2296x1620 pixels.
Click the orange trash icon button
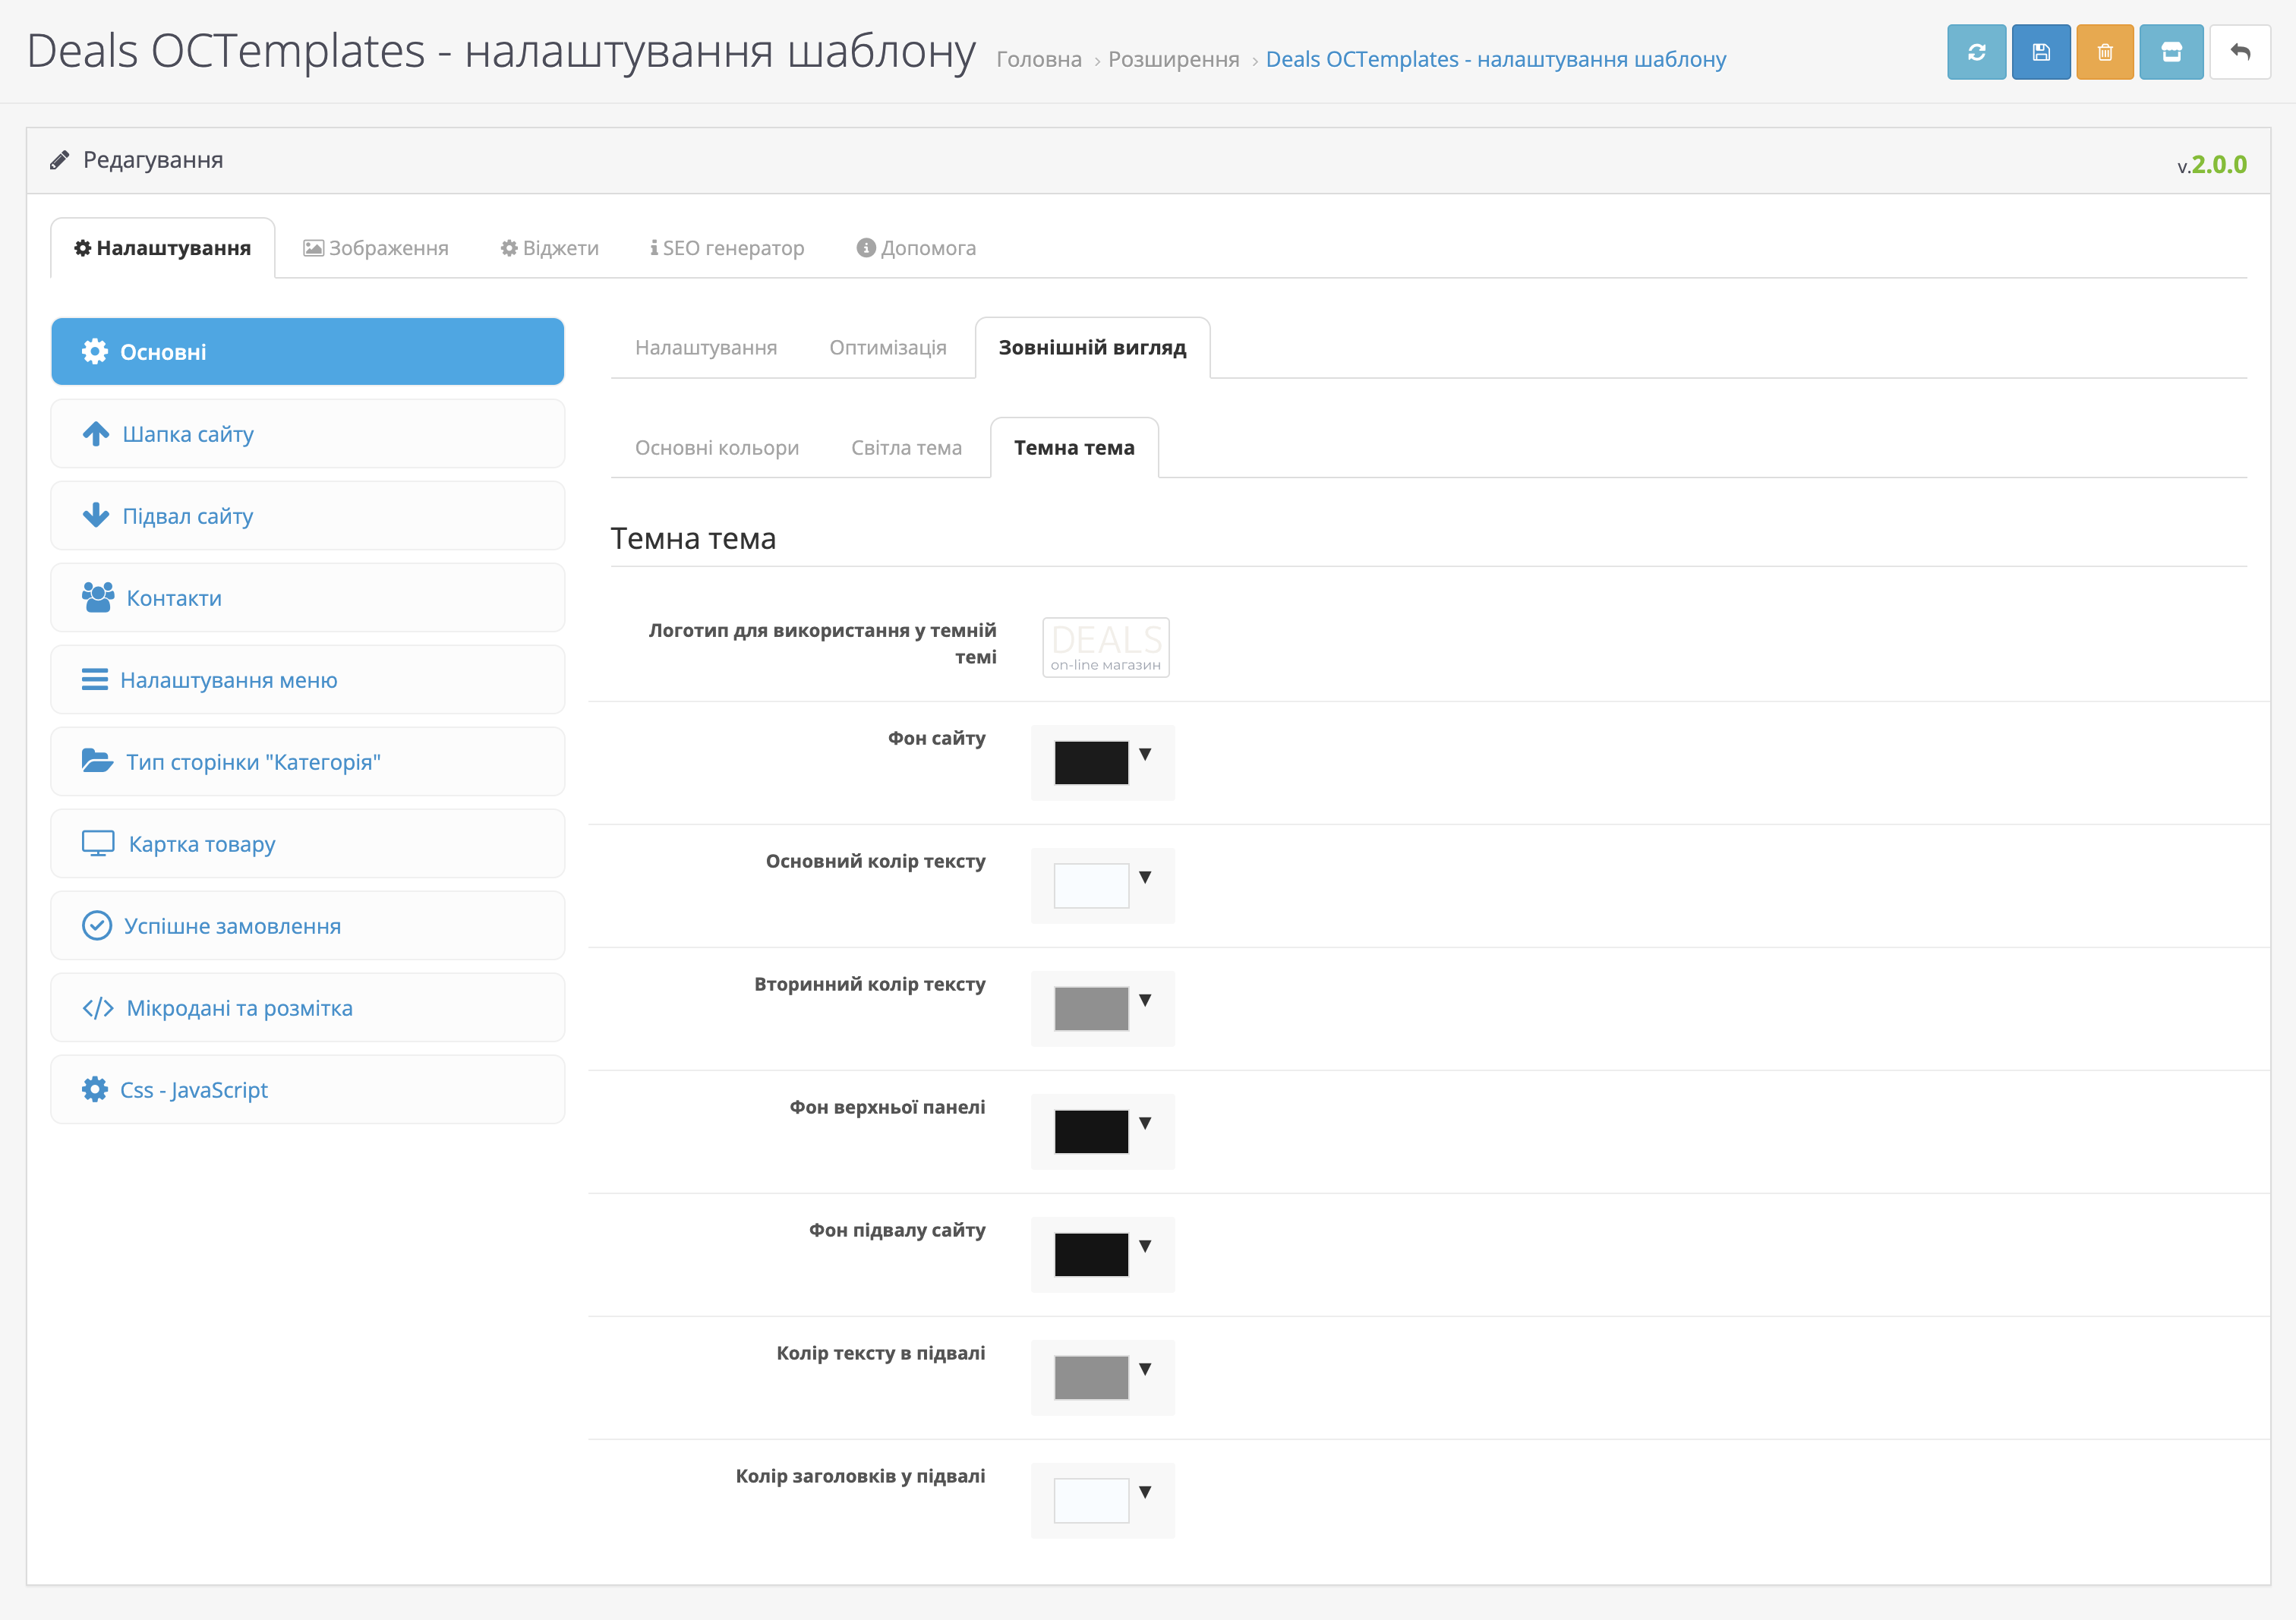point(2104,52)
